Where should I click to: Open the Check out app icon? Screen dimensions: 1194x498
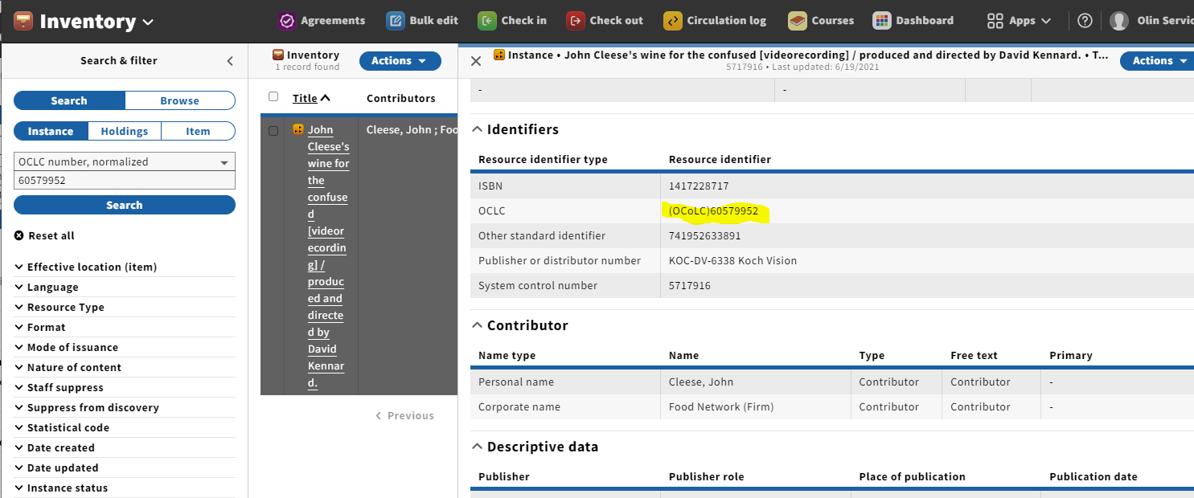coord(576,21)
